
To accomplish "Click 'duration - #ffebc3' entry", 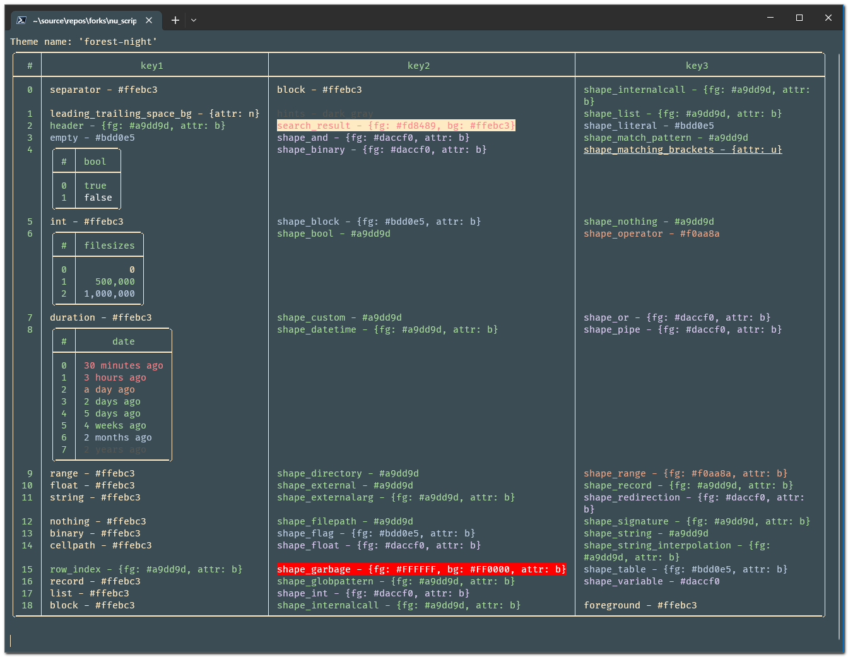I will [x=101, y=317].
